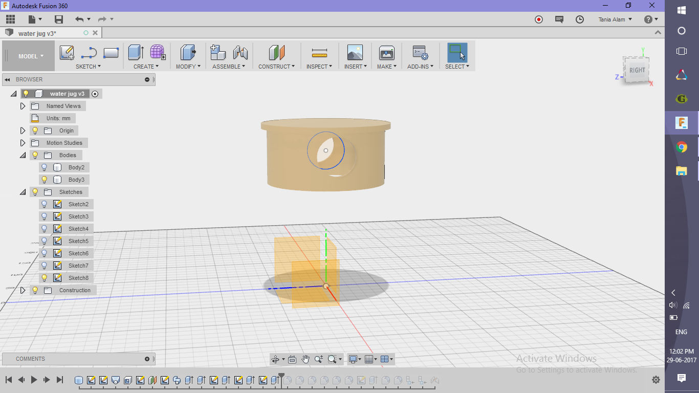Toggle visibility bulb of Sketch8
This screenshot has width=699, height=393.
45,278
